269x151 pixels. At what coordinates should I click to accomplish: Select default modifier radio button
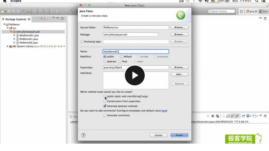click(121, 56)
